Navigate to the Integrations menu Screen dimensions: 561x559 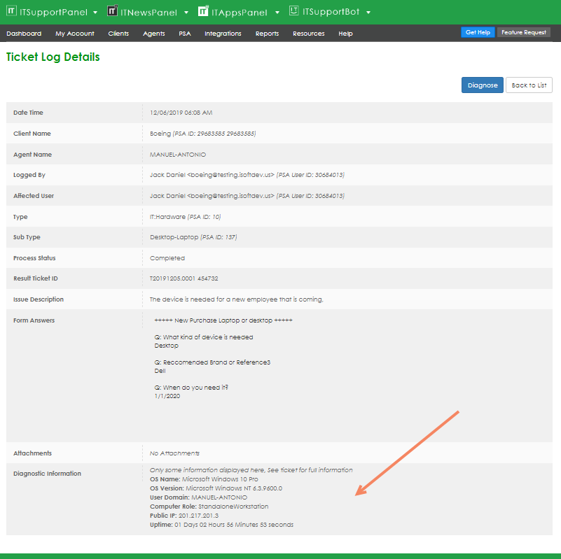tap(223, 34)
